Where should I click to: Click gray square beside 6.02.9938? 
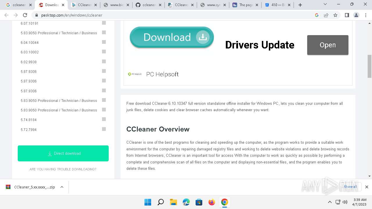point(104,62)
